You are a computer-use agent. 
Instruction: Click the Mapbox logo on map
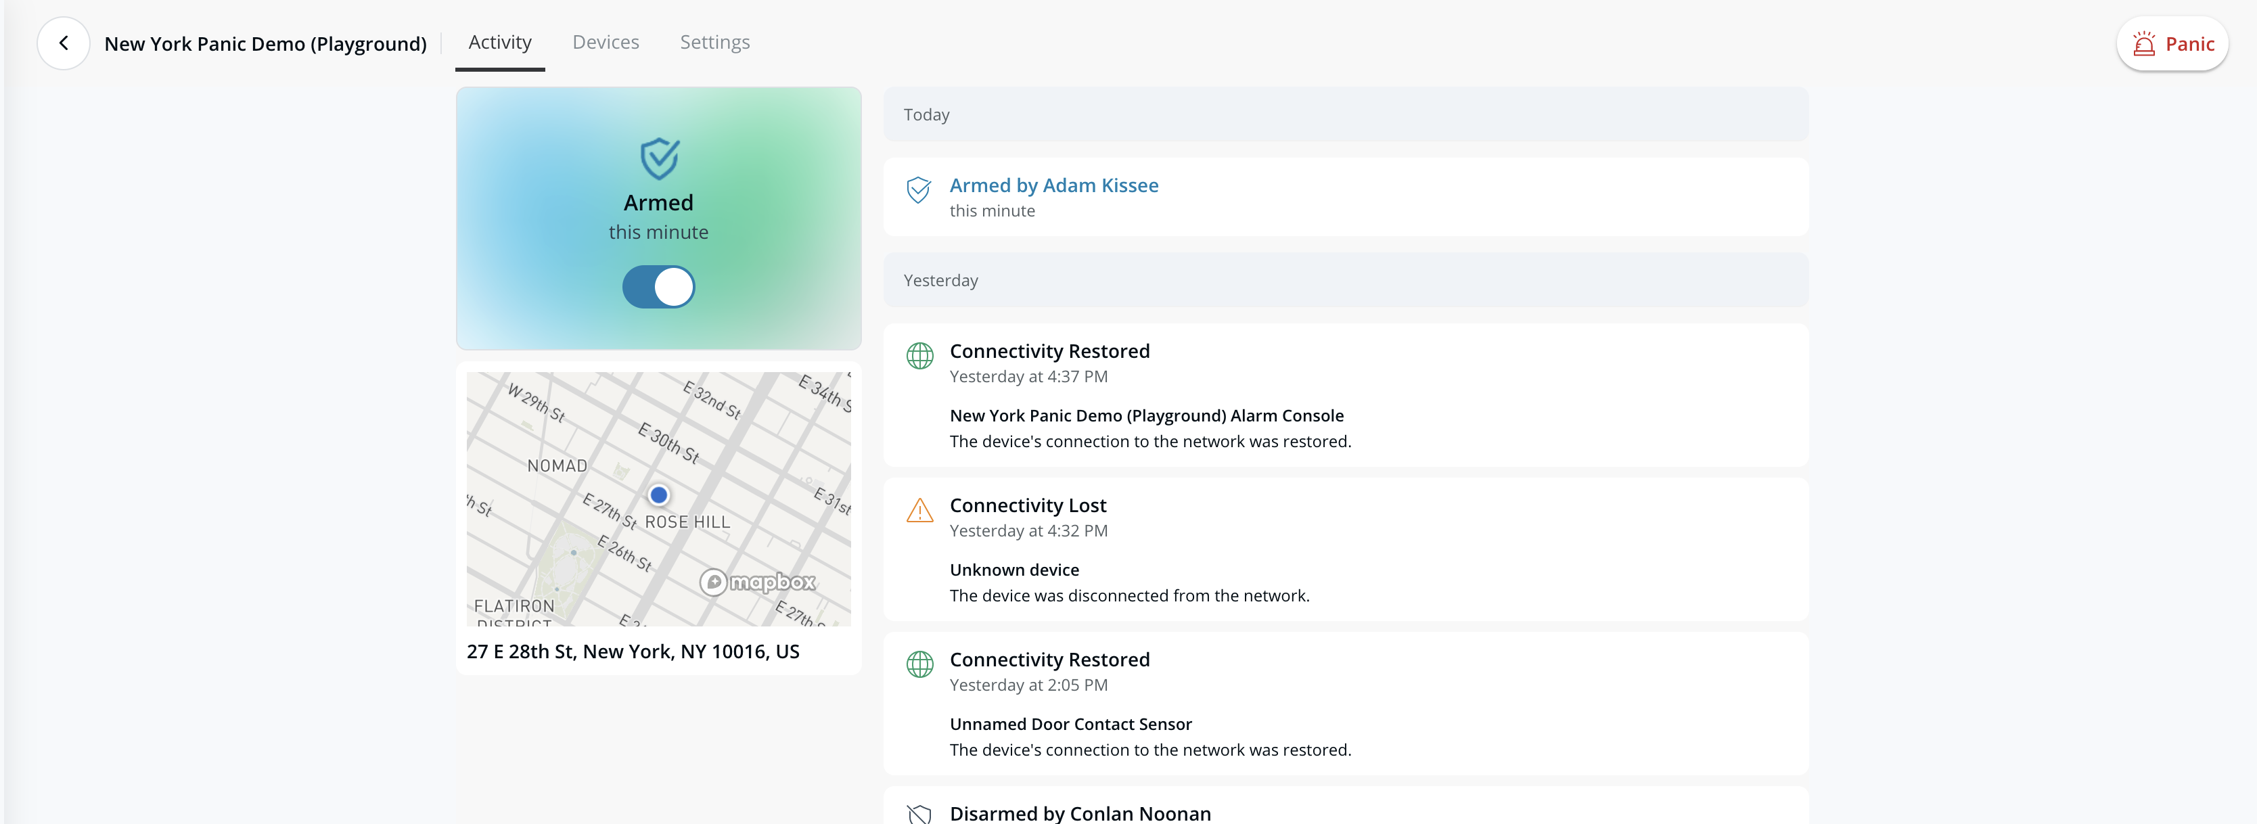pyautogui.click(x=758, y=581)
